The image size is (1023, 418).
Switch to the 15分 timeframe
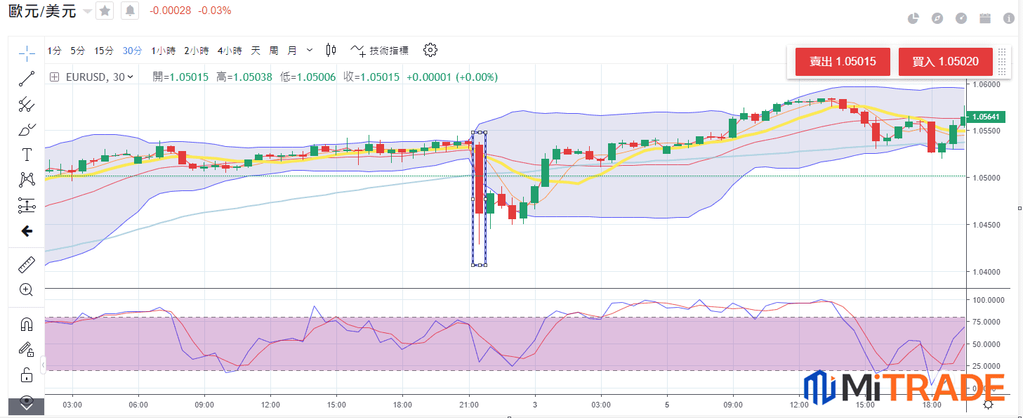[x=104, y=51]
